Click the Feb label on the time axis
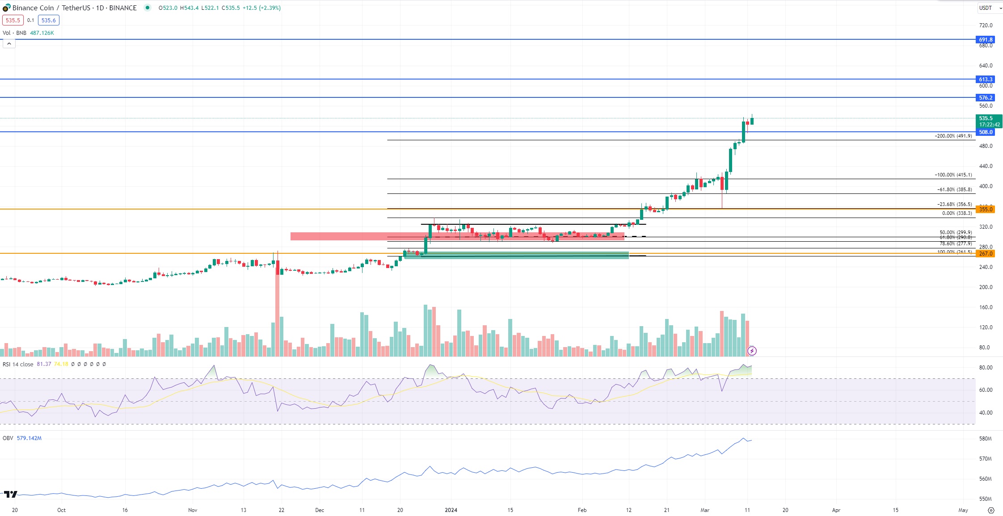This screenshot has height=516, width=1003. (582, 510)
